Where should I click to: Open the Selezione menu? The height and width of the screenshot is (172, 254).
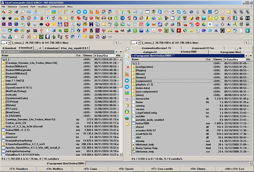coord(12,7)
